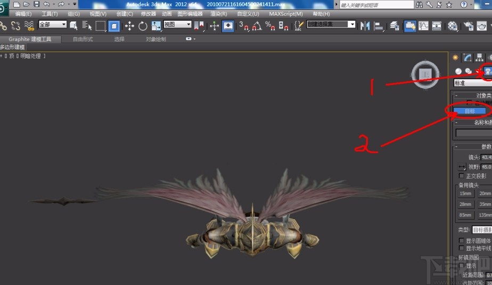This screenshot has height=285, width=492.
Task: Select the 85mm stock lens button
Action: pos(465,215)
